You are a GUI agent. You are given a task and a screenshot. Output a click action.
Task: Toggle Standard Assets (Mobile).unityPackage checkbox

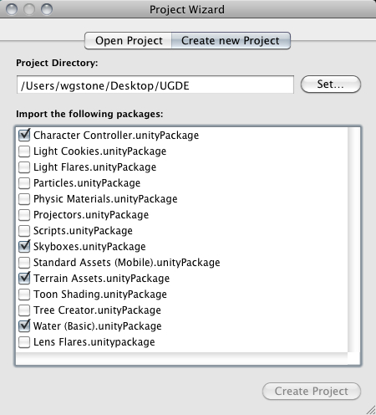click(24, 263)
